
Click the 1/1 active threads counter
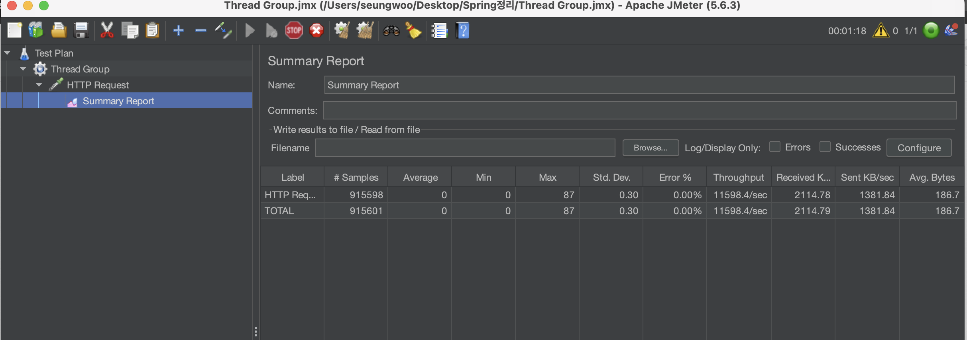(x=910, y=31)
